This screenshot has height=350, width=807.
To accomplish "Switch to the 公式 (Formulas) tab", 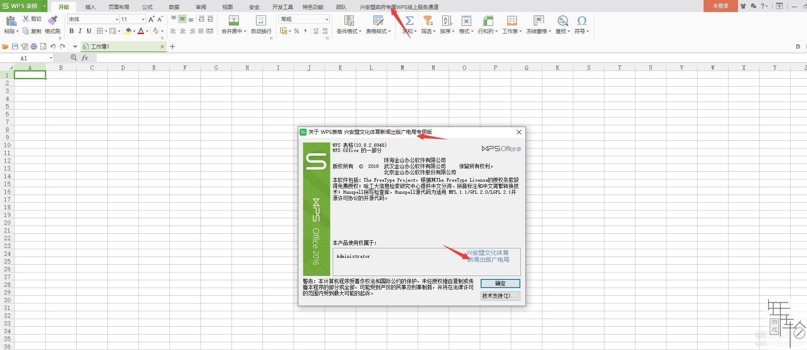I will click(x=147, y=7).
